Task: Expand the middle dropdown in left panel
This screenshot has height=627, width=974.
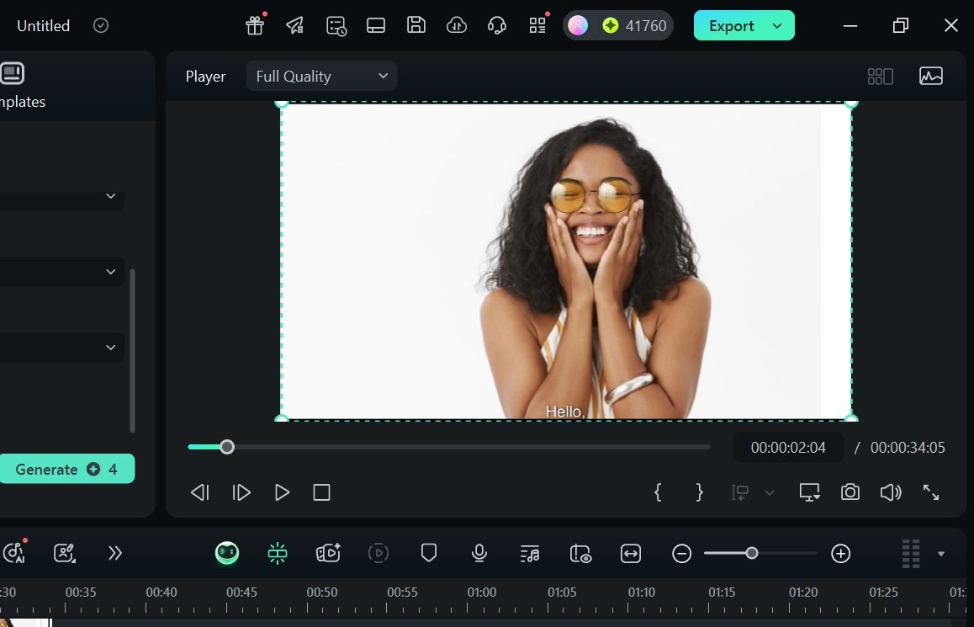Action: (x=110, y=272)
